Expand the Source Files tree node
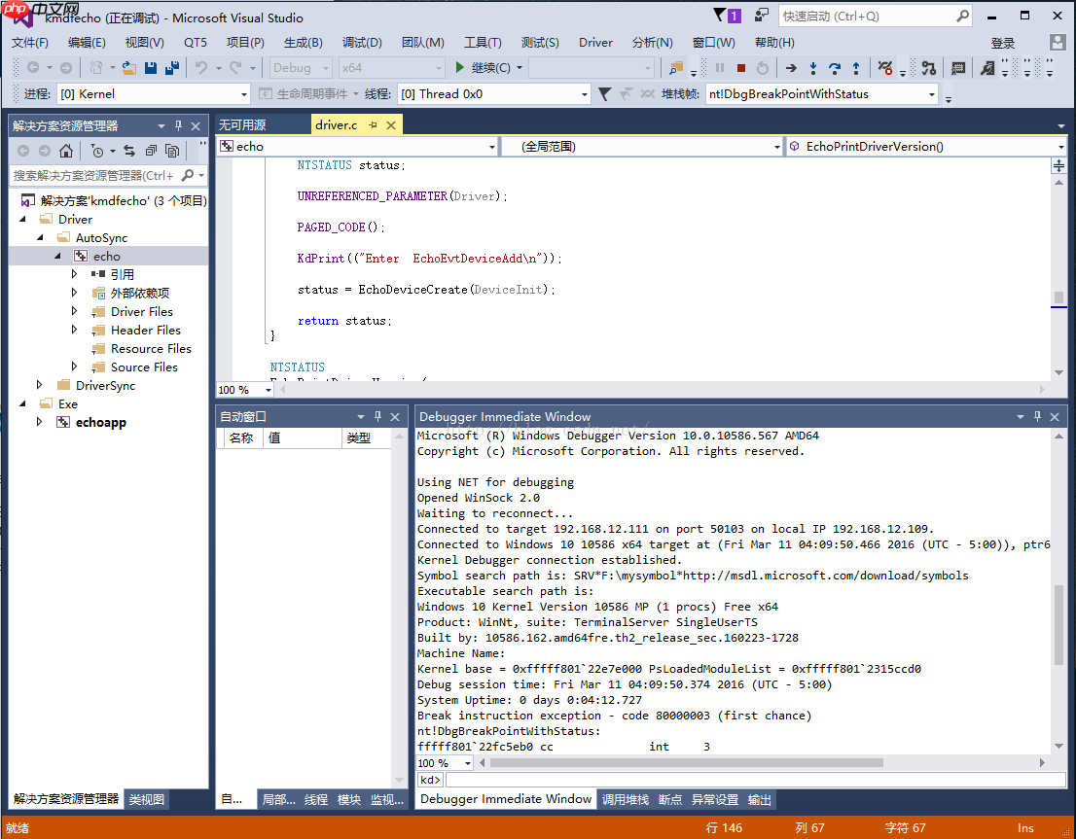1076x839 pixels. [73, 367]
